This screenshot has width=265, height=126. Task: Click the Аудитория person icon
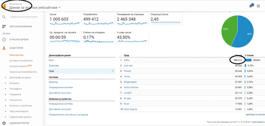(x=4, y=48)
